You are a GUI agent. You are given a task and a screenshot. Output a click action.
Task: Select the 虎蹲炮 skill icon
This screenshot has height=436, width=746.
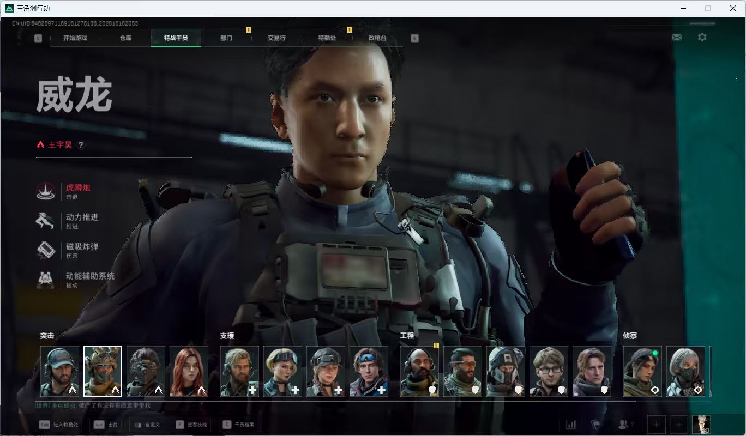coord(45,191)
